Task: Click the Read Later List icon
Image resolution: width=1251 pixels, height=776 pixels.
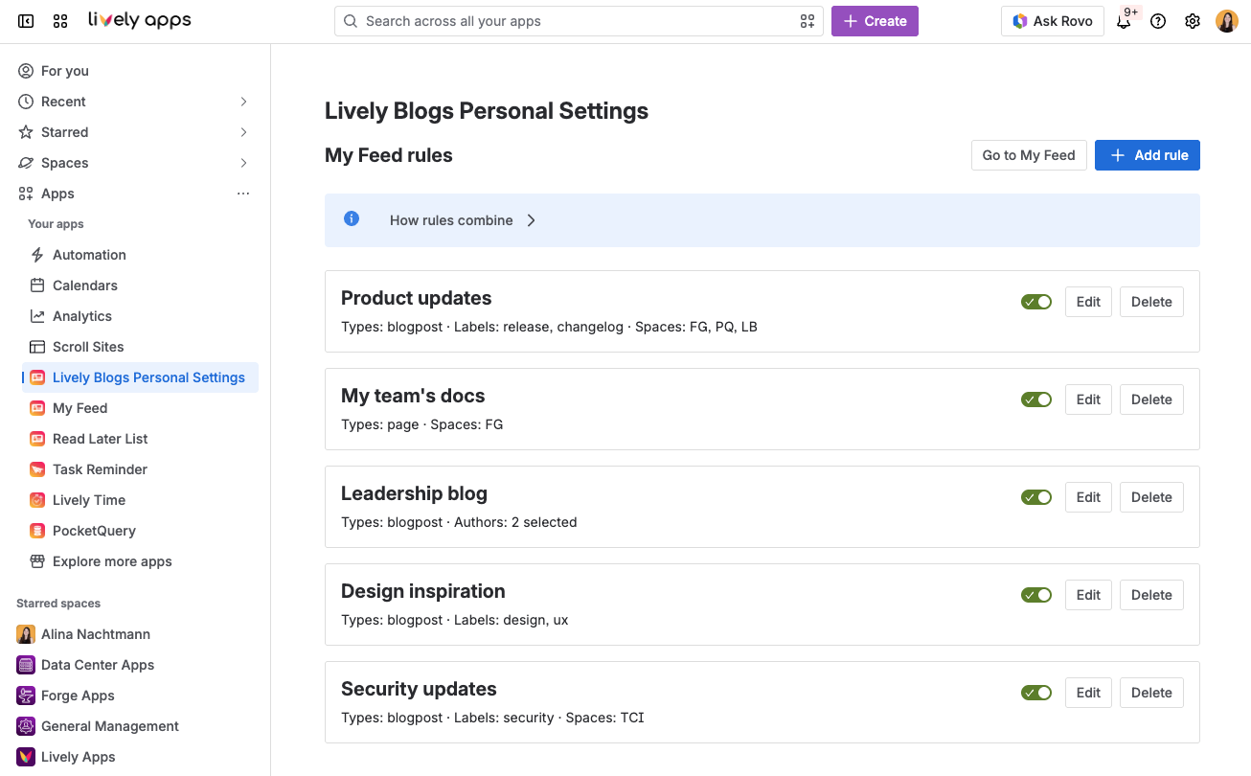Action: click(37, 439)
